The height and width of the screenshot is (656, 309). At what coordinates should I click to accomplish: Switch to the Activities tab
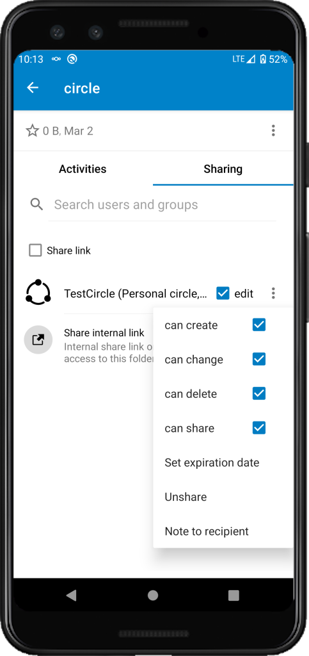pos(83,169)
